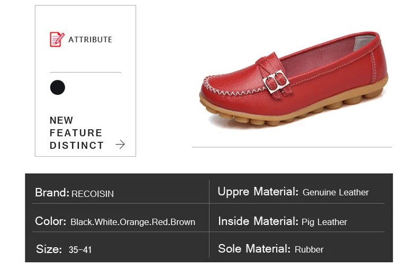This screenshot has width=418, height=279.
Task: Click the Uppre Material label
Action: (258, 192)
